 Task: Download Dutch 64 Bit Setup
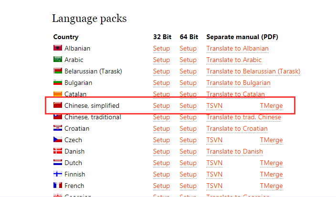(x=188, y=163)
